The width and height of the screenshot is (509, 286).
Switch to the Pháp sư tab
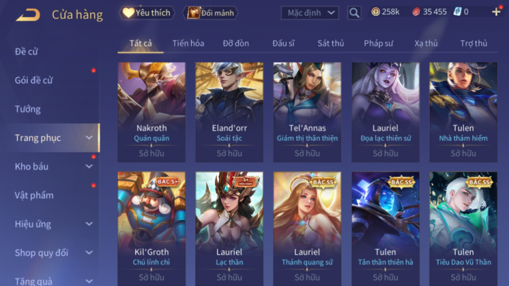378,43
